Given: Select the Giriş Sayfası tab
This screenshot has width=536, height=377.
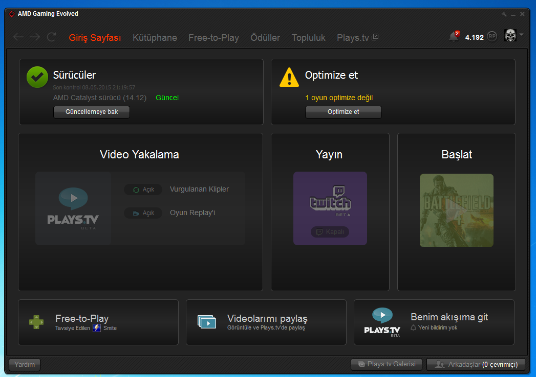Looking at the screenshot, I should pos(95,37).
